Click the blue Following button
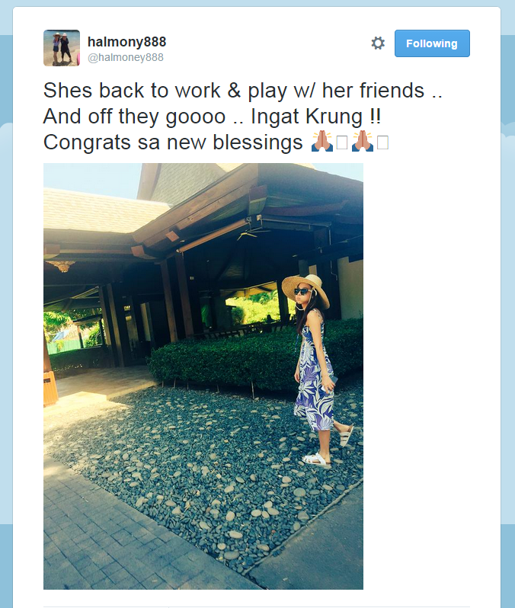Screen dimensions: 515x608 coord(432,43)
